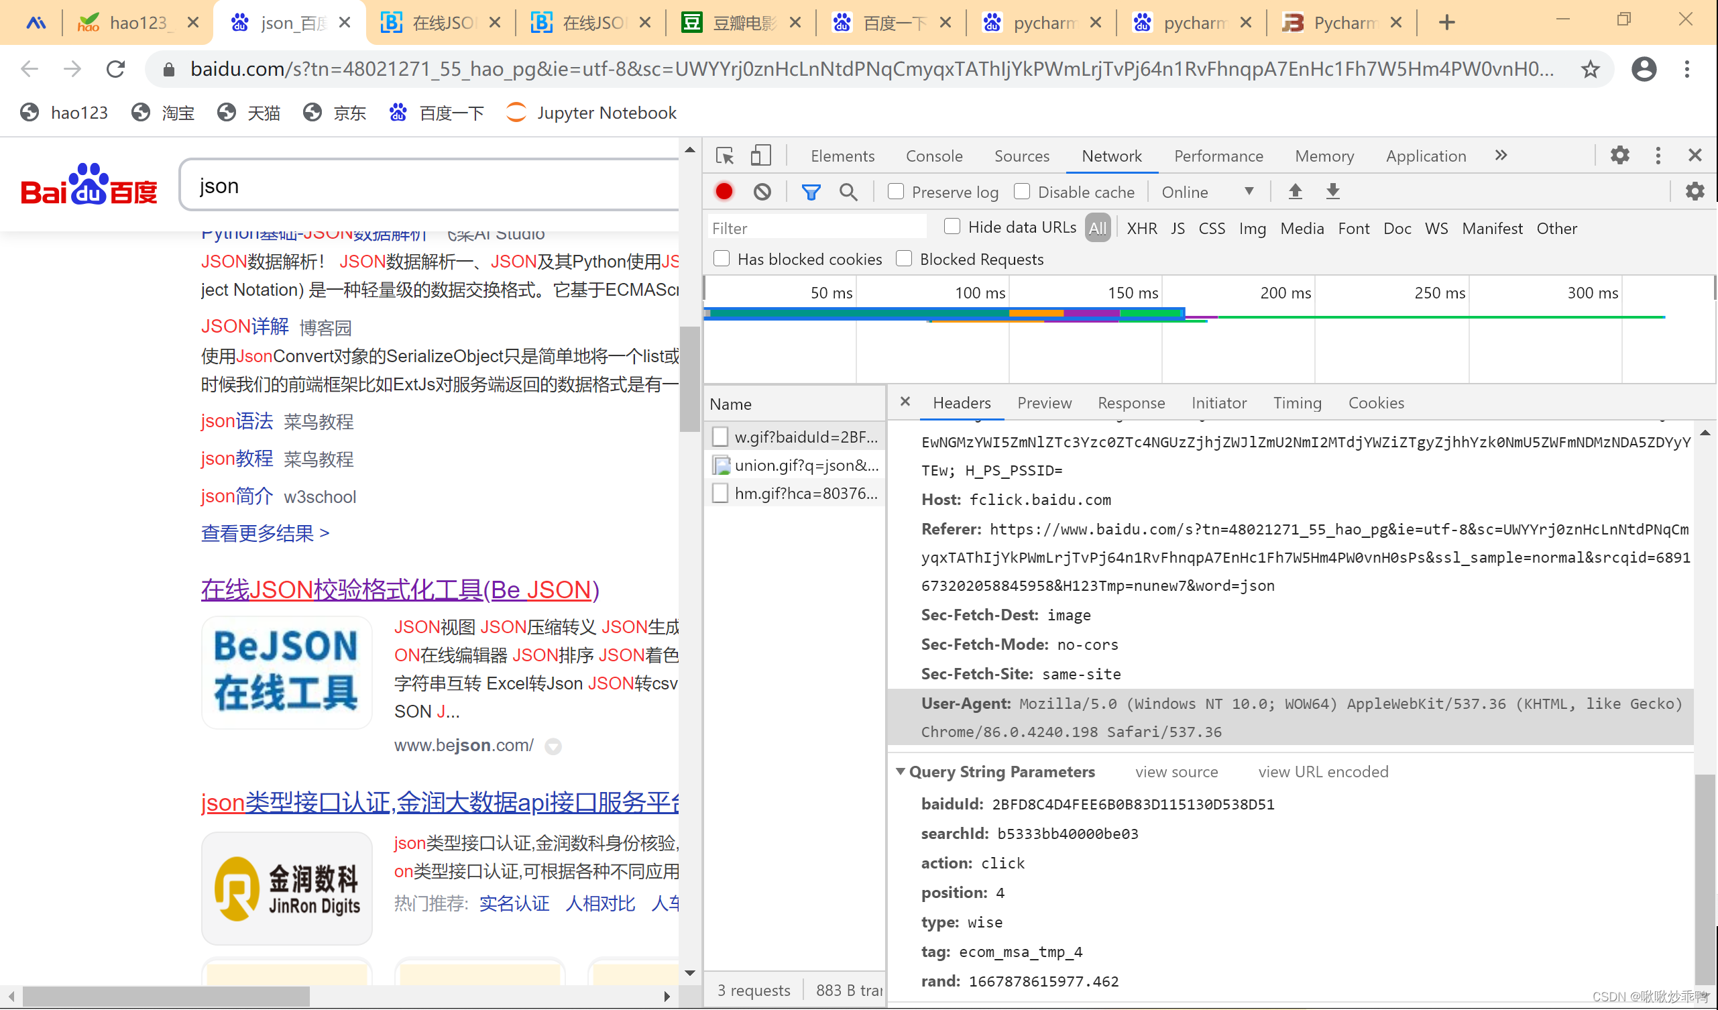
Task: Open the Online throttling dropdown
Action: coord(1208,192)
